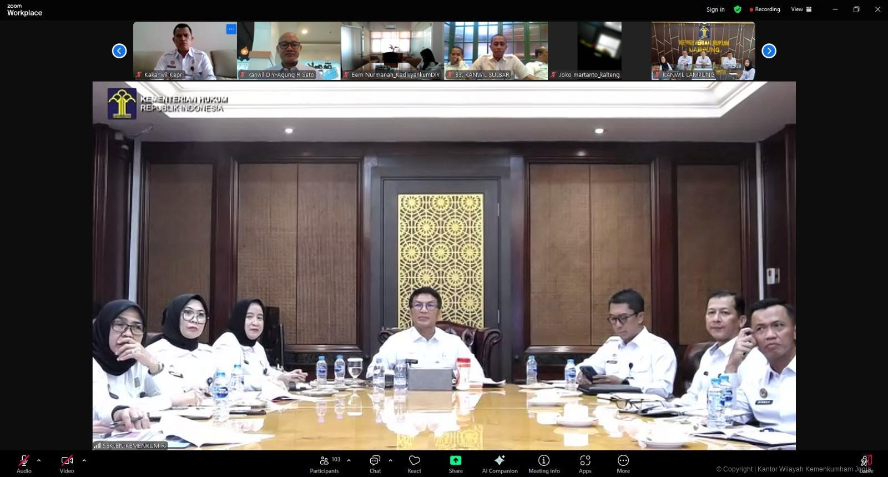The height and width of the screenshot is (477, 888).
Task: Expand video settings arrow next to Video
Action: tap(84, 460)
